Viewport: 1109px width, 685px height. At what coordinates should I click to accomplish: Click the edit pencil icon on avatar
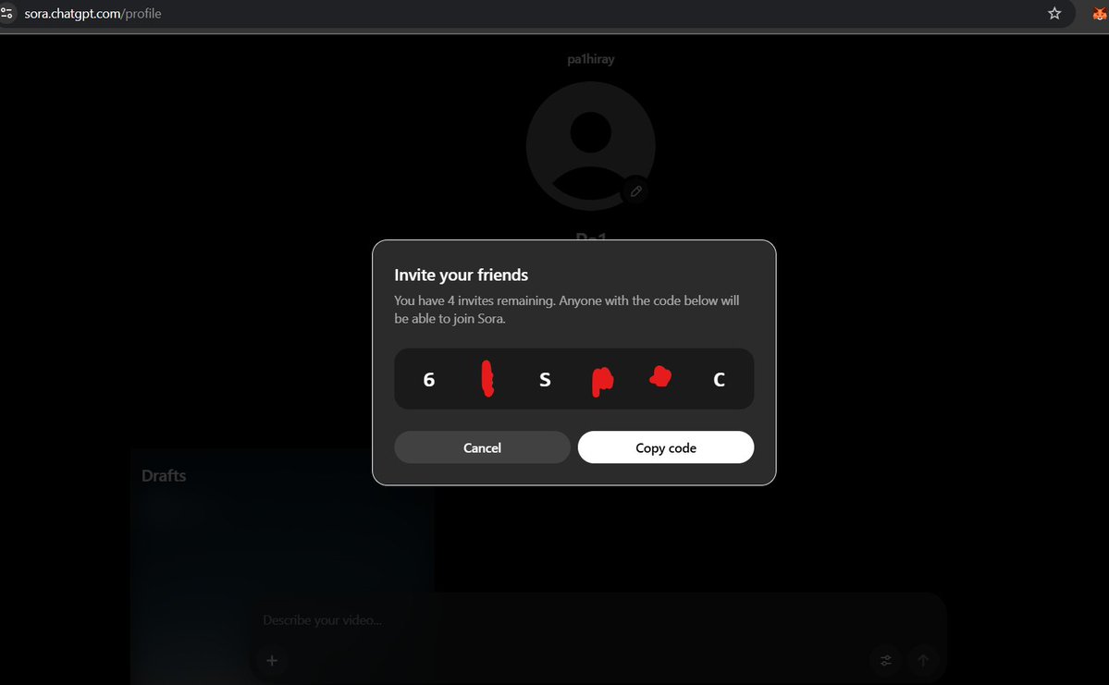tap(635, 190)
